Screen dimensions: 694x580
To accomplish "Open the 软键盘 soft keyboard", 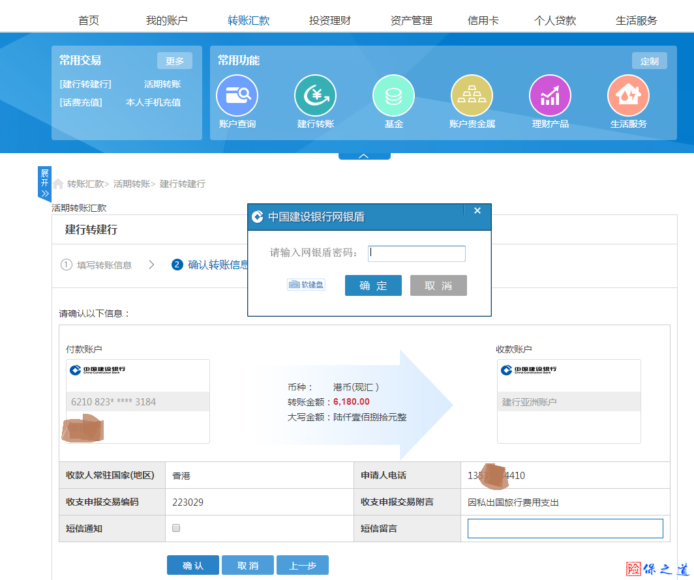I will pyautogui.click(x=306, y=285).
